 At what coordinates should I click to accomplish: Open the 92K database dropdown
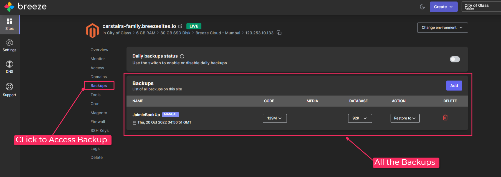[x=360, y=118]
